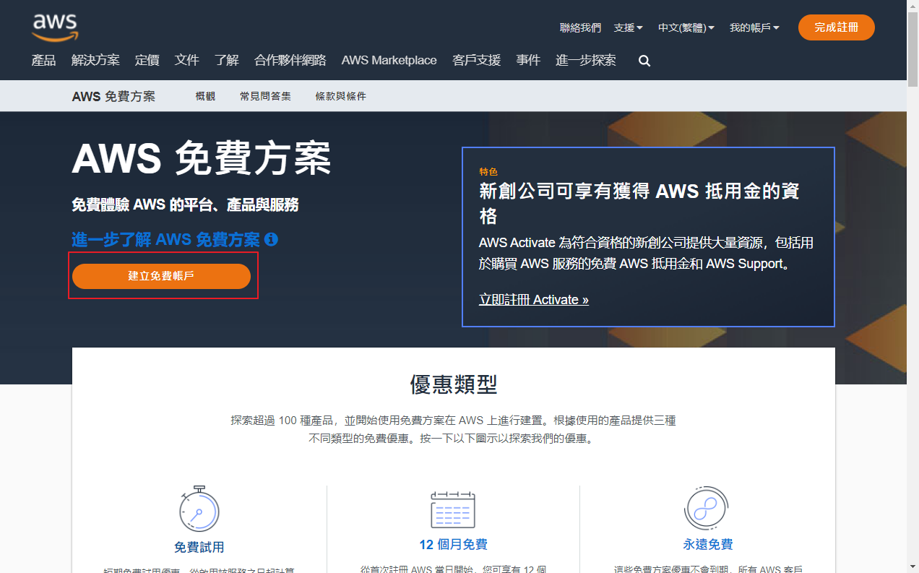Select the 免費試用 stopwatch icon
This screenshot has width=919, height=573.
point(199,509)
